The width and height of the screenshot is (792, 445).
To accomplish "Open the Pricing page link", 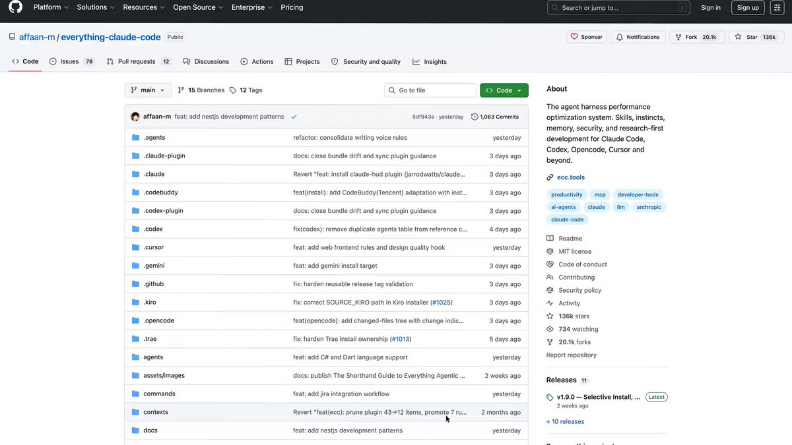I will pyautogui.click(x=292, y=7).
